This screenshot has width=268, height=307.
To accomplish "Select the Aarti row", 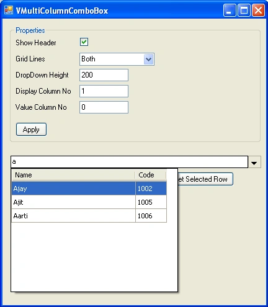I will pos(89,216).
